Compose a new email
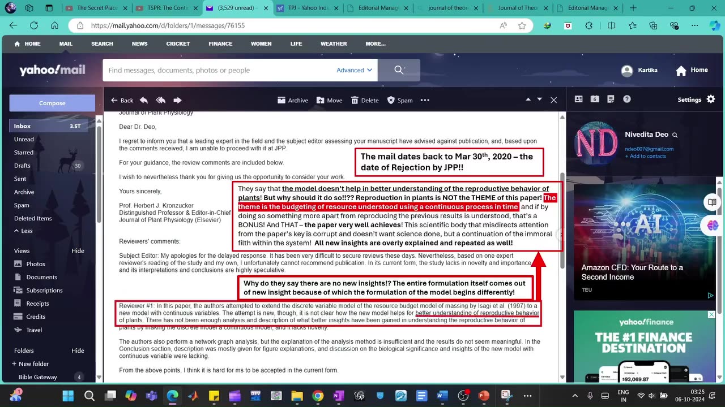 (x=52, y=103)
